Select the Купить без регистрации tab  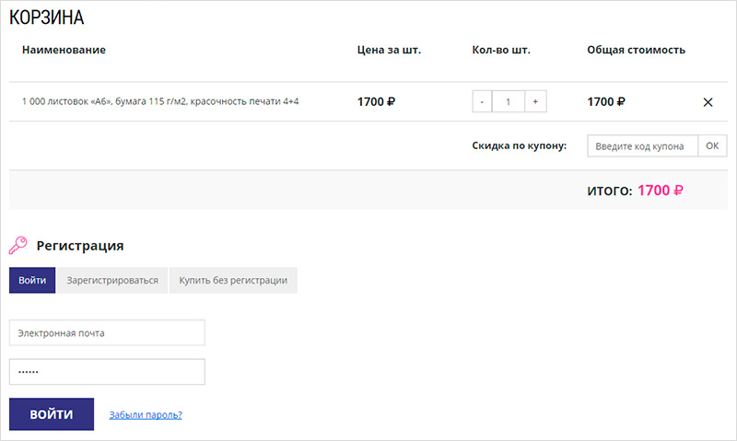point(233,281)
